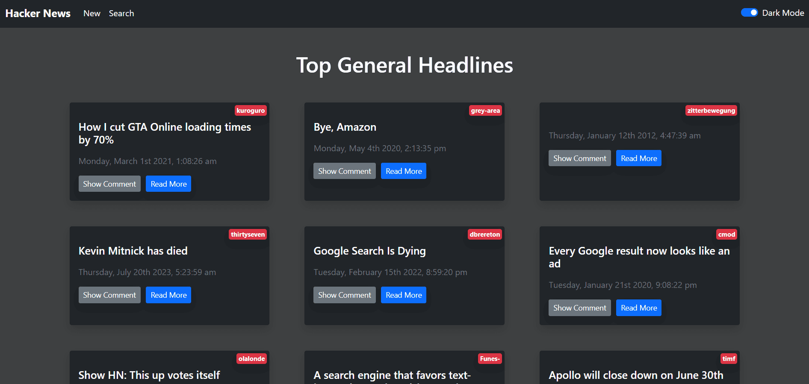
Task: Show Comment for Kevin Mitnick has died
Action: click(x=109, y=295)
